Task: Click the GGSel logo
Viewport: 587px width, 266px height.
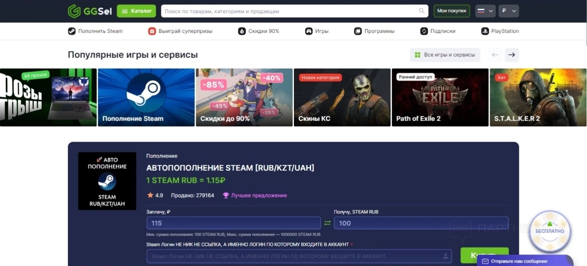Action: (90, 11)
